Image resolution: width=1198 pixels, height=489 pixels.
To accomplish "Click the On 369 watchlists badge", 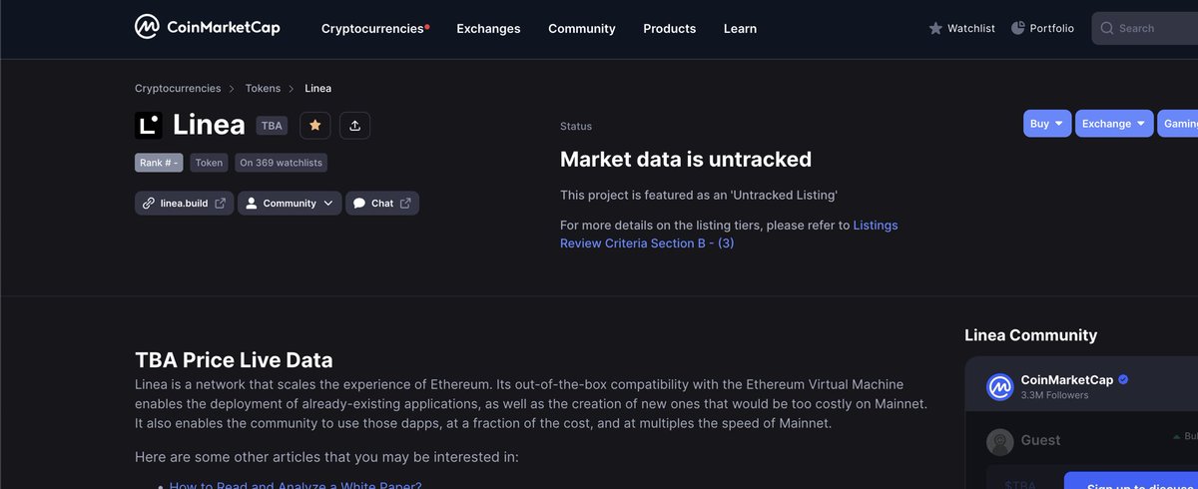I will [x=282, y=163].
